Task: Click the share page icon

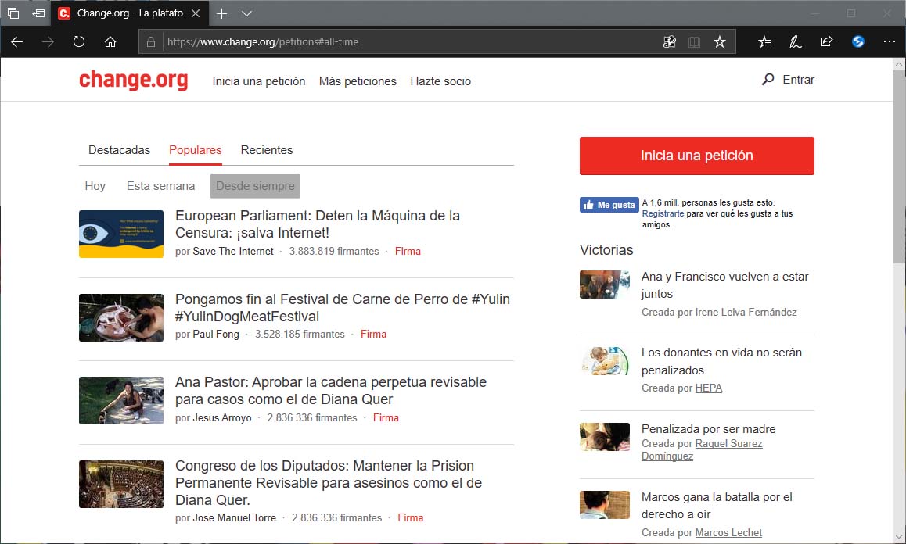Action: tap(827, 41)
